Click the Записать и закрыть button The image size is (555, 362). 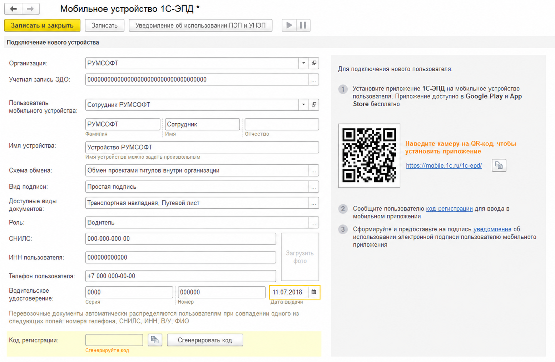(x=42, y=25)
